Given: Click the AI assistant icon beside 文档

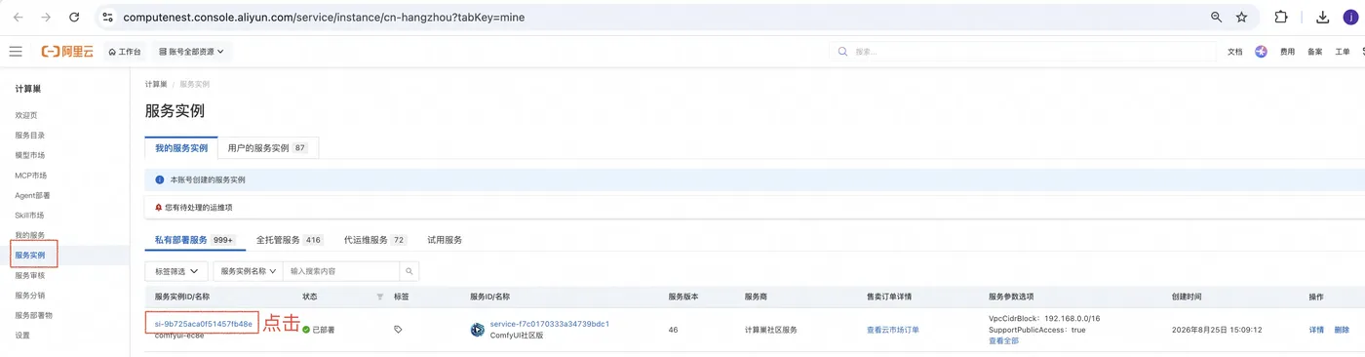Looking at the screenshot, I should click(1261, 51).
